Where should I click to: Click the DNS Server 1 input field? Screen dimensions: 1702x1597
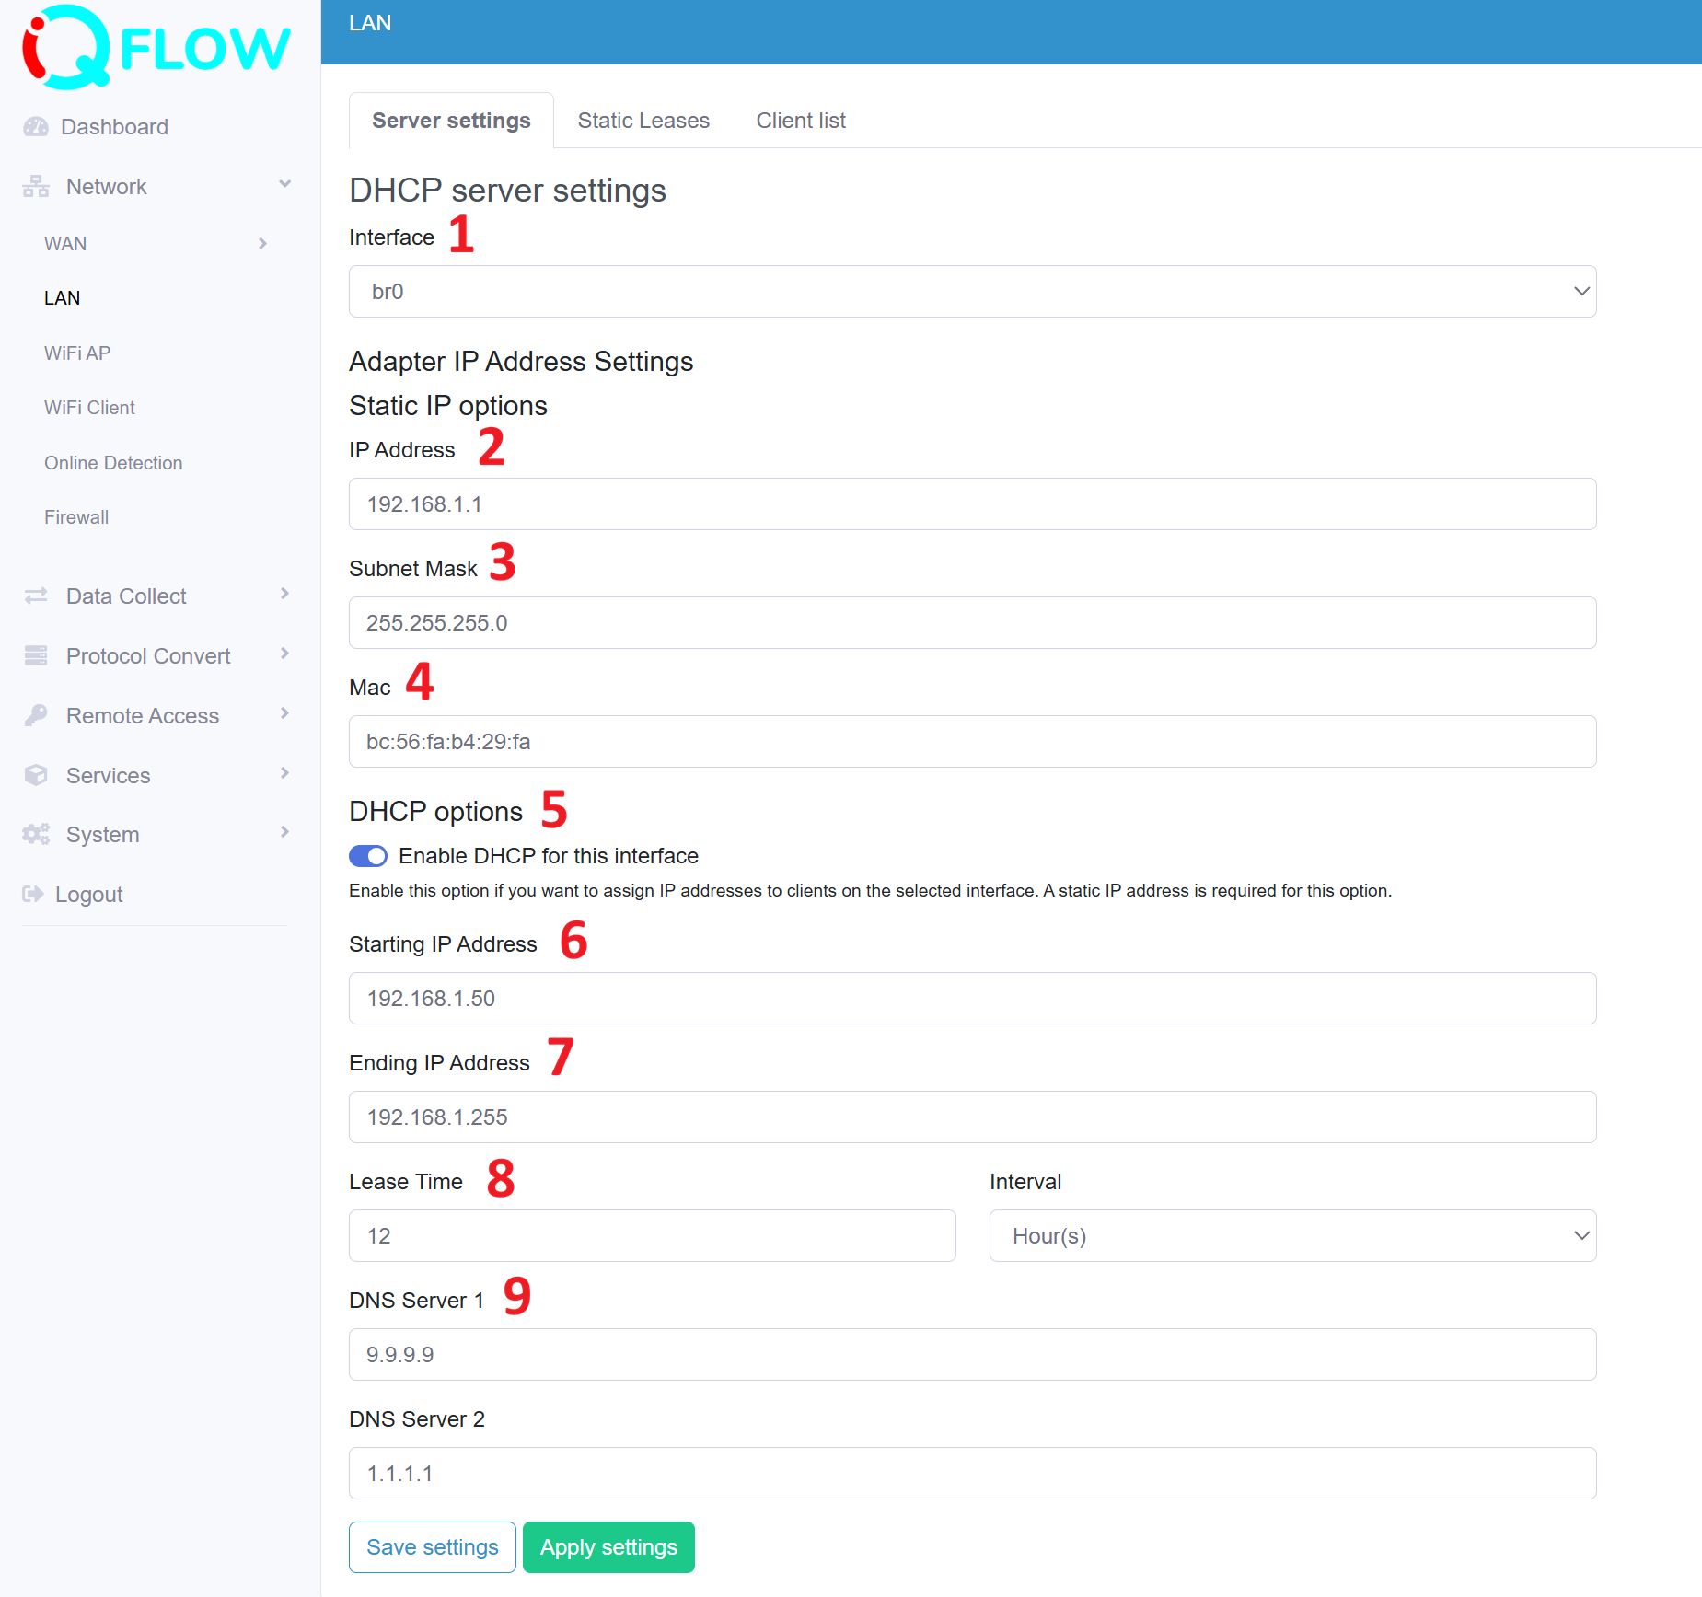tap(971, 1354)
